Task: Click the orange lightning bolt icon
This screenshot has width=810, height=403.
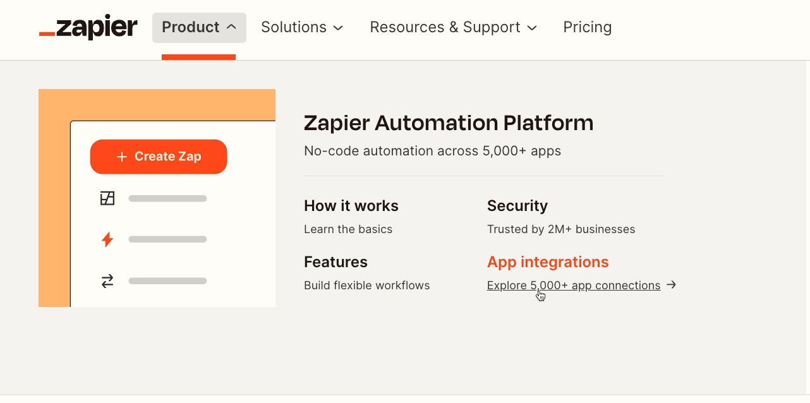Action: point(107,239)
